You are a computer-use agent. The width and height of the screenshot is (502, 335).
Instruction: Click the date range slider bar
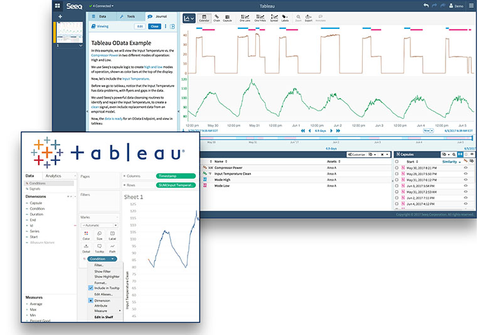coord(336,138)
